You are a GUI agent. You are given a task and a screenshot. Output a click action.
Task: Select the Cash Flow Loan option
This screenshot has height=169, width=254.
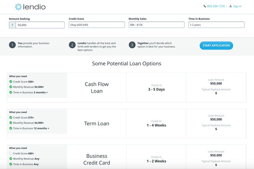pyautogui.click(x=97, y=88)
